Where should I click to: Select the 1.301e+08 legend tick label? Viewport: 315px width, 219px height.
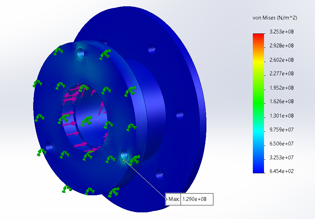281,116
